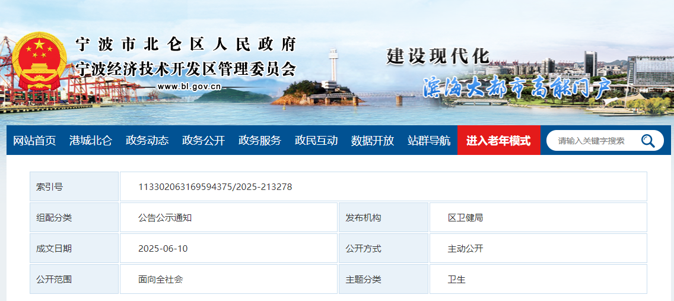Enable elderly mode via 进入老年模式
The height and width of the screenshot is (301, 674).
[x=498, y=141]
